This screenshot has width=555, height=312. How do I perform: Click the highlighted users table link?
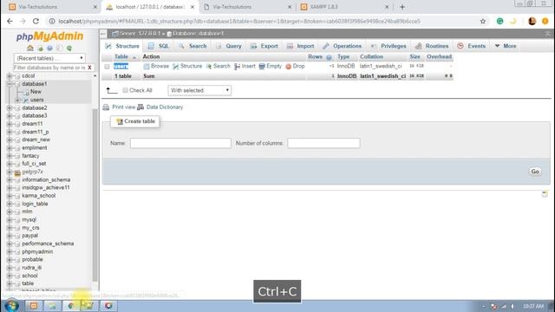(x=121, y=66)
